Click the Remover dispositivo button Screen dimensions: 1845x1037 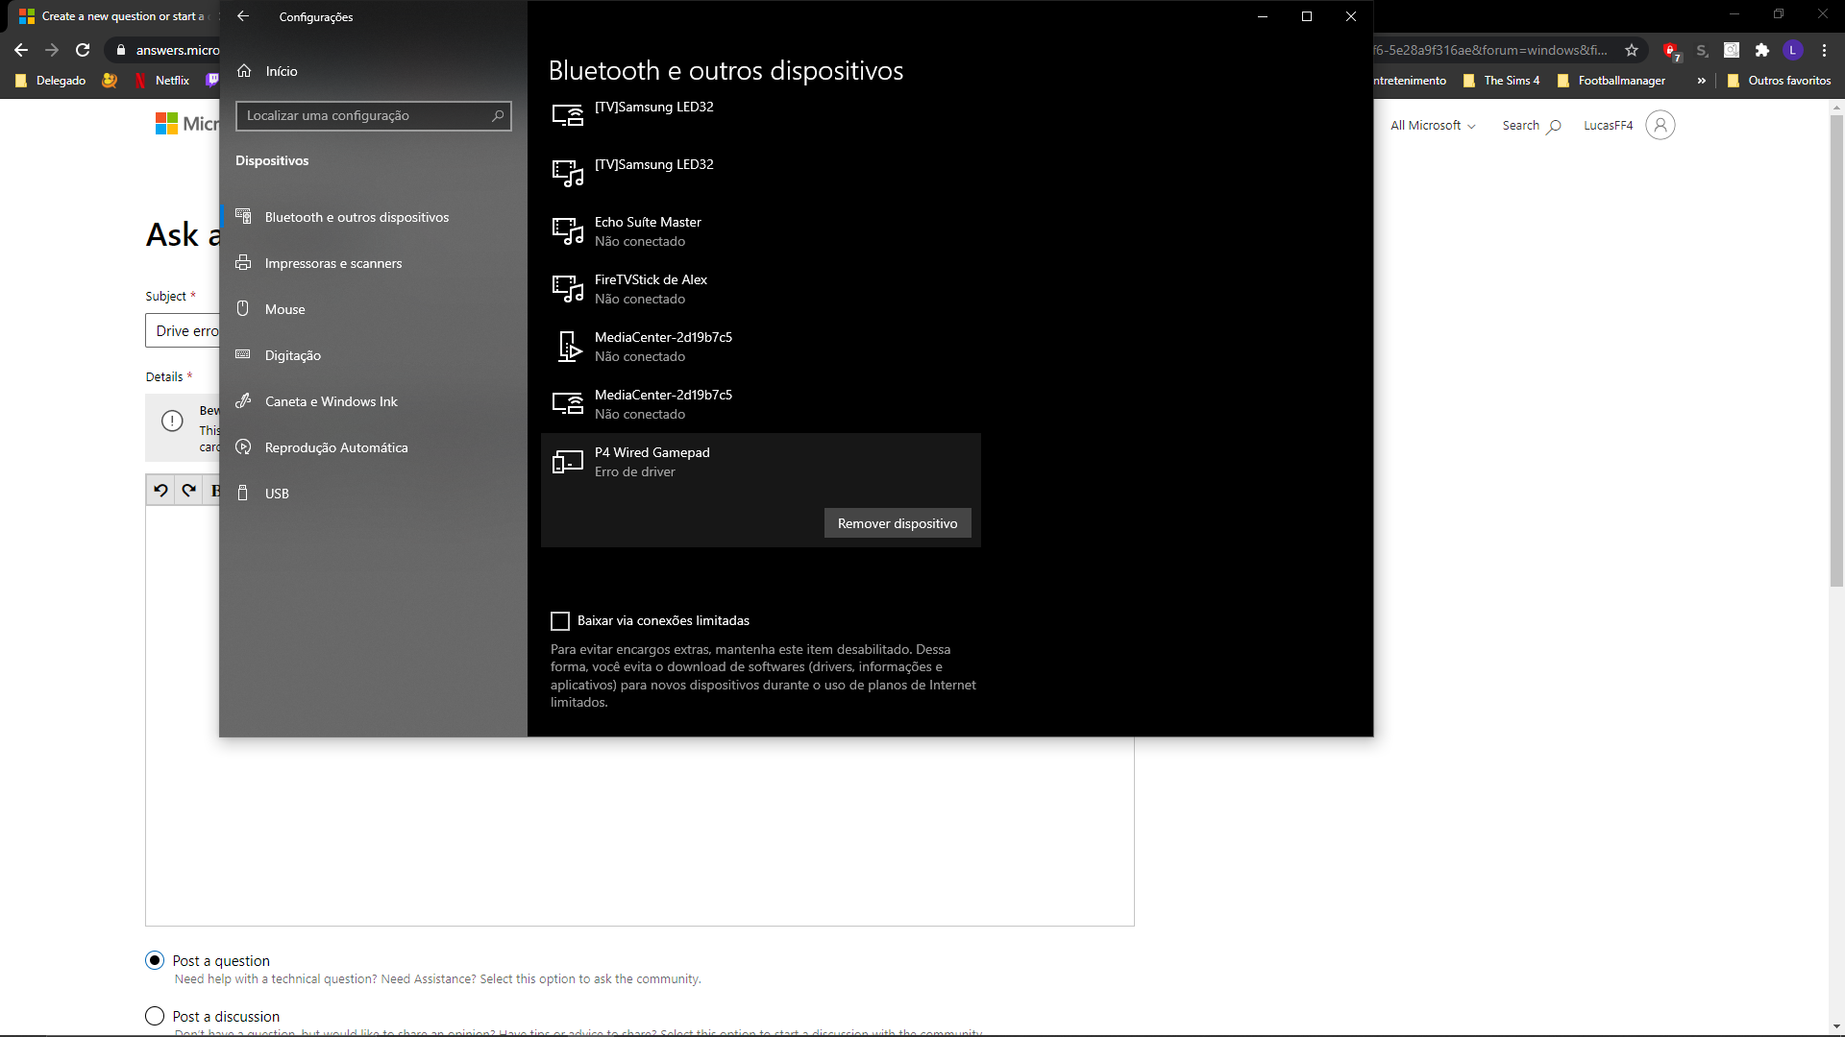(x=898, y=523)
